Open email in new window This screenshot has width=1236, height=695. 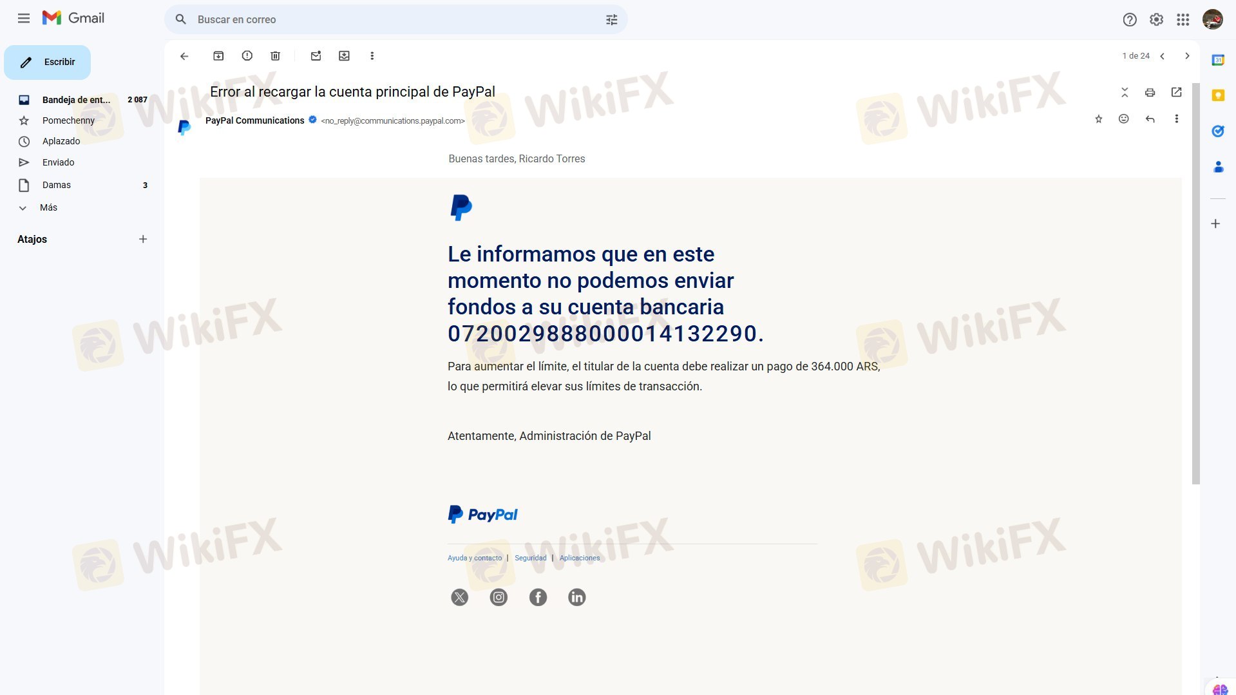pos(1176,92)
